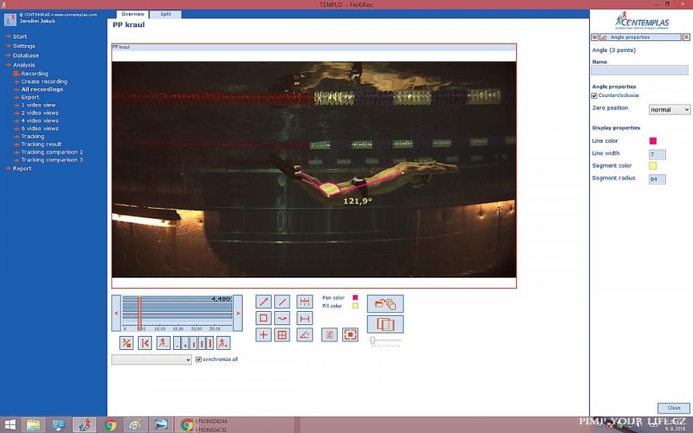Select the slowest playback speed bar
693x433 pixels.
[177, 343]
